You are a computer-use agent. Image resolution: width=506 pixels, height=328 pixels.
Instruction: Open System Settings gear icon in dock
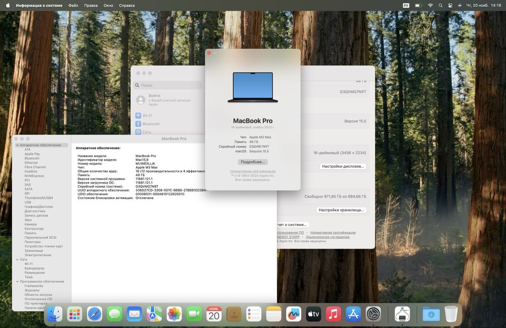(x=373, y=314)
